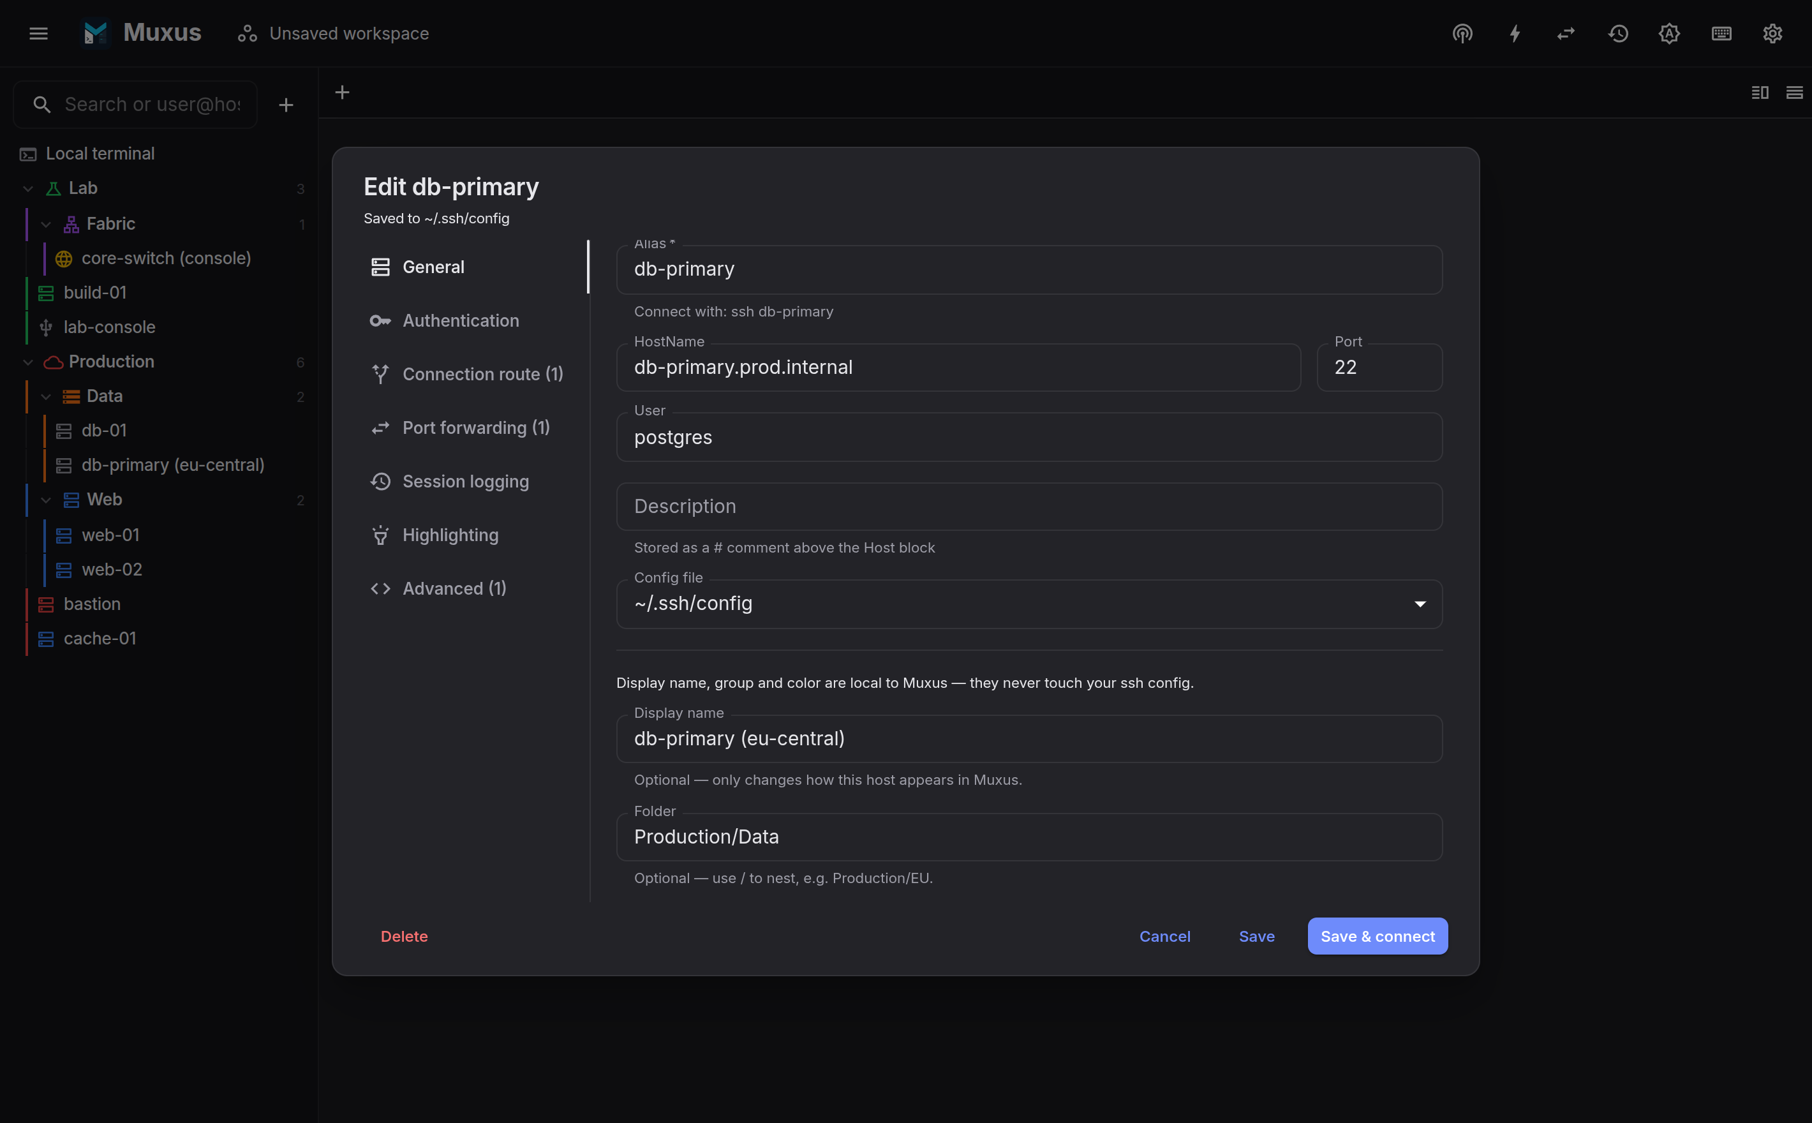Collapse the Lab folder chevron
1812x1123 pixels.
point(28,189)
